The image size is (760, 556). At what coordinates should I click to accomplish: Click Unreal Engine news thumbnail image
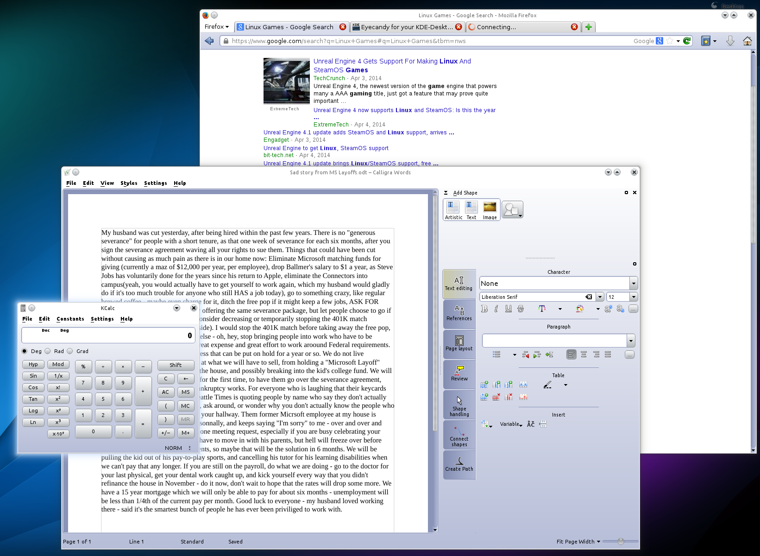(x=287, y=81)
